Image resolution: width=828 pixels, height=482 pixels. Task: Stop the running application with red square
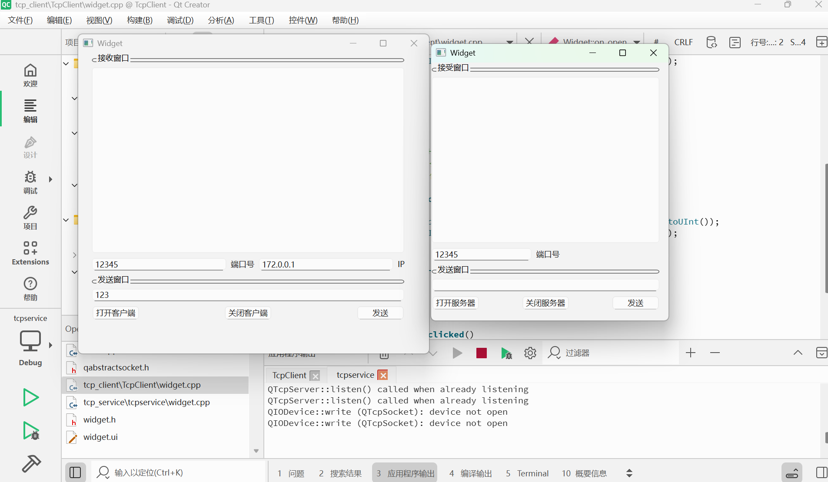481,353
